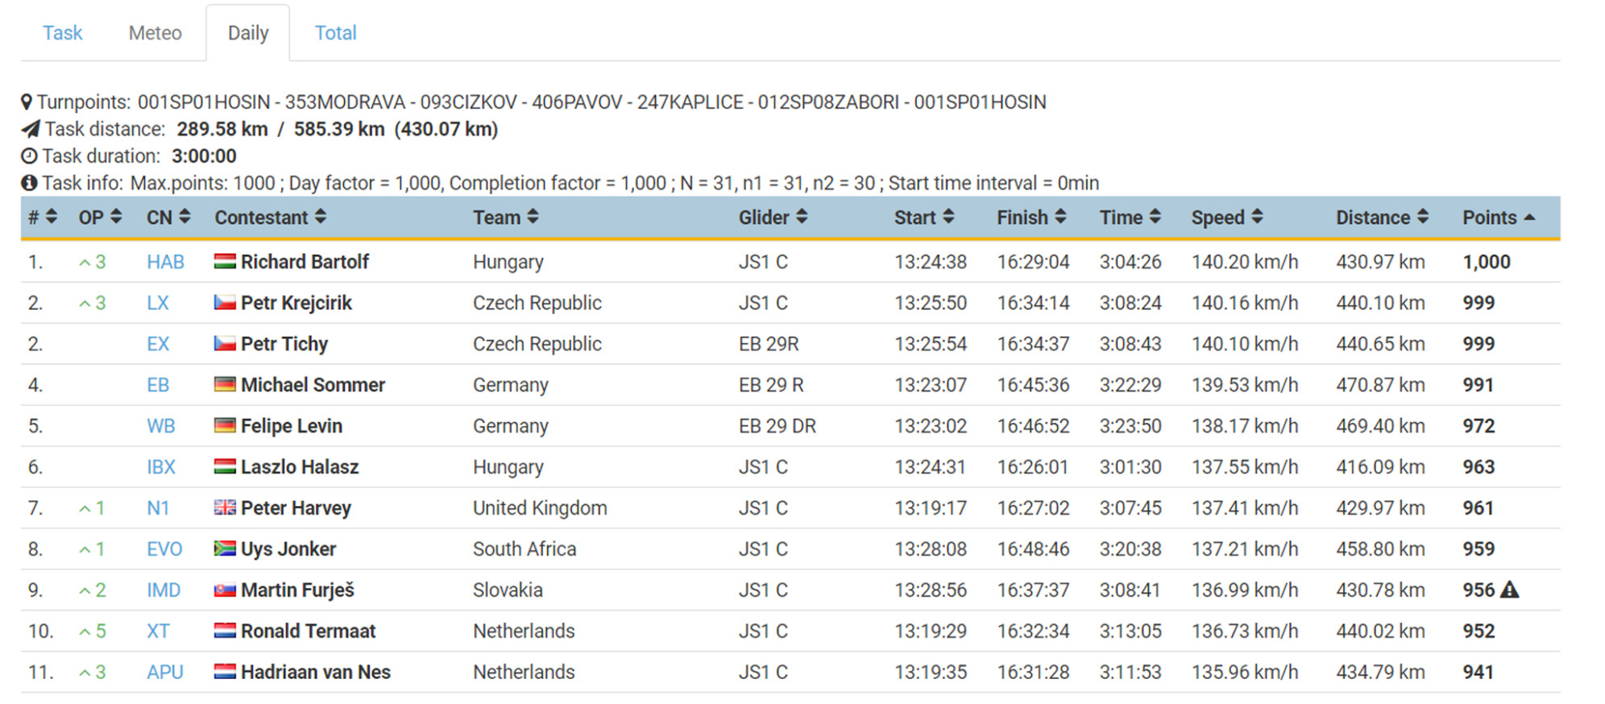Click the UK flag beside Peter Harvey
The width and height of the screenshot is (1605, 704).
coord(225,508)
